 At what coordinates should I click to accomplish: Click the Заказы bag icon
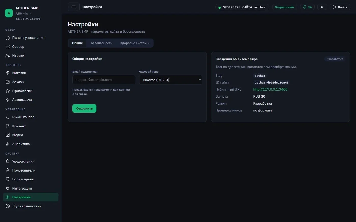[x=8, y=82]
